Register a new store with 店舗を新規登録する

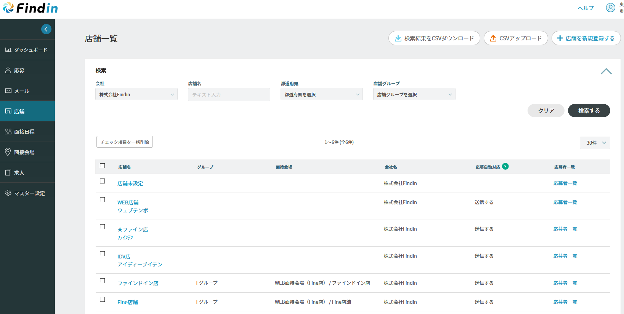[x=586, y=38]
